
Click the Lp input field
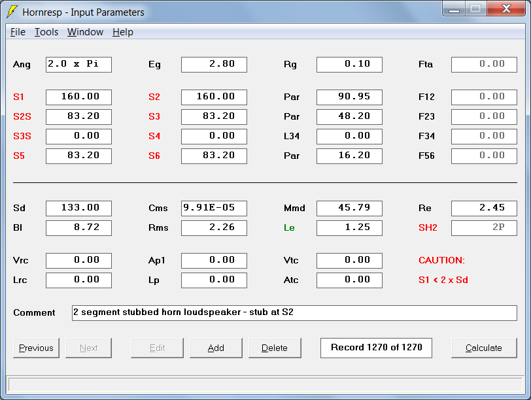tap(214, 280)
